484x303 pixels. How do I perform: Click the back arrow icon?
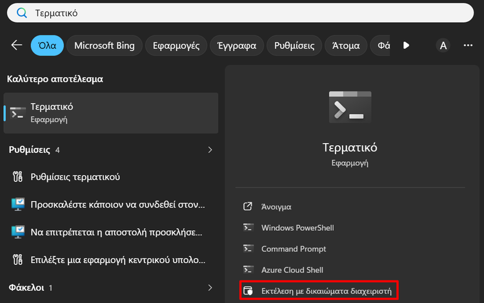17,45
